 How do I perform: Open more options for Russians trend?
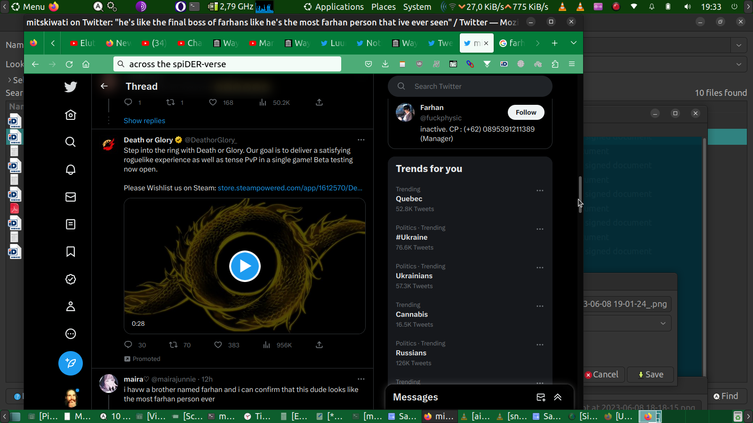[540, 345]
